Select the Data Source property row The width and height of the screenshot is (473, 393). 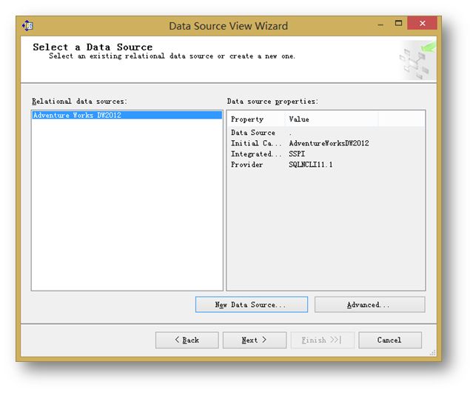pos(326,133)
